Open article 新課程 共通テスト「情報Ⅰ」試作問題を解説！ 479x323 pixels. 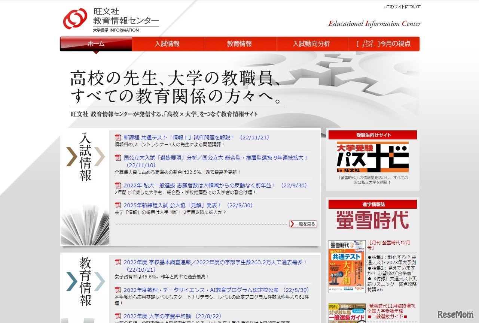click(x=196, y=138)
